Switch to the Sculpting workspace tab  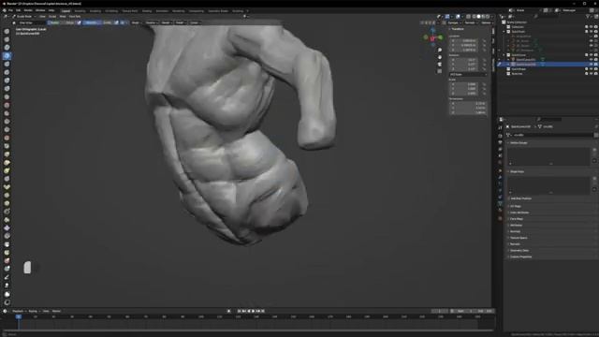click(x=95, y=10)
